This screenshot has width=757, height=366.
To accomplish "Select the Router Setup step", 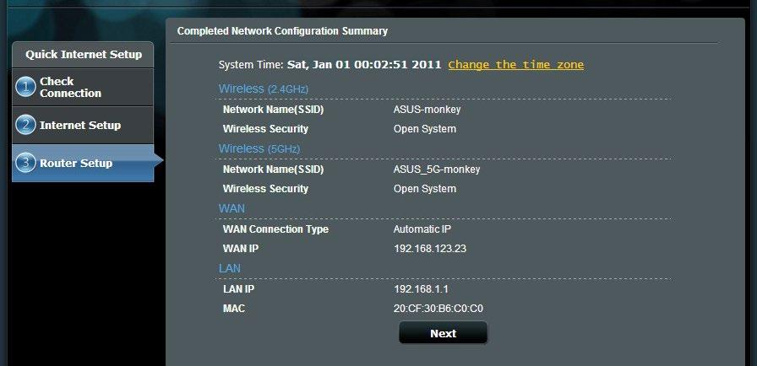I will pos(83,163).
